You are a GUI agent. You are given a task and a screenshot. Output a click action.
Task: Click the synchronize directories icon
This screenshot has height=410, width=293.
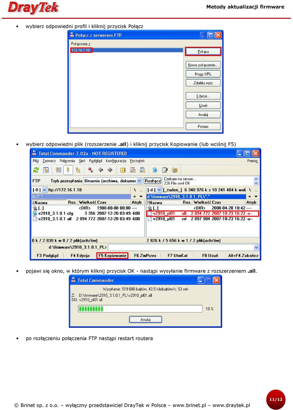175,170
